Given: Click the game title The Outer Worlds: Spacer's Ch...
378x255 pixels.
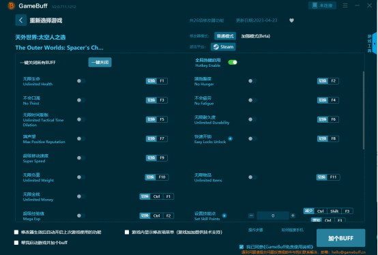Looking at the screenshot, I should point(59,48).
